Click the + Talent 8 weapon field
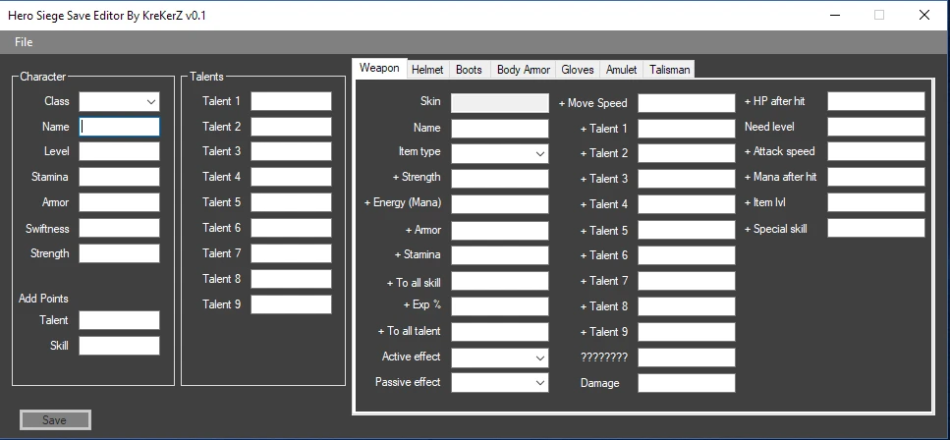Image resolution: width=950 pixels, height=440 pixels. pos(687,306)
